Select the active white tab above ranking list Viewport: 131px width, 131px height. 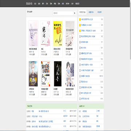pos(83,12)
